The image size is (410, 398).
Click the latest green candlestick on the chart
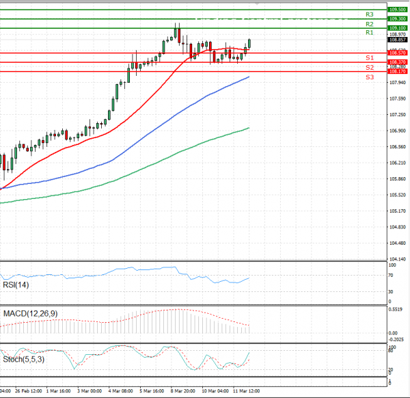[x=249, y=44]
